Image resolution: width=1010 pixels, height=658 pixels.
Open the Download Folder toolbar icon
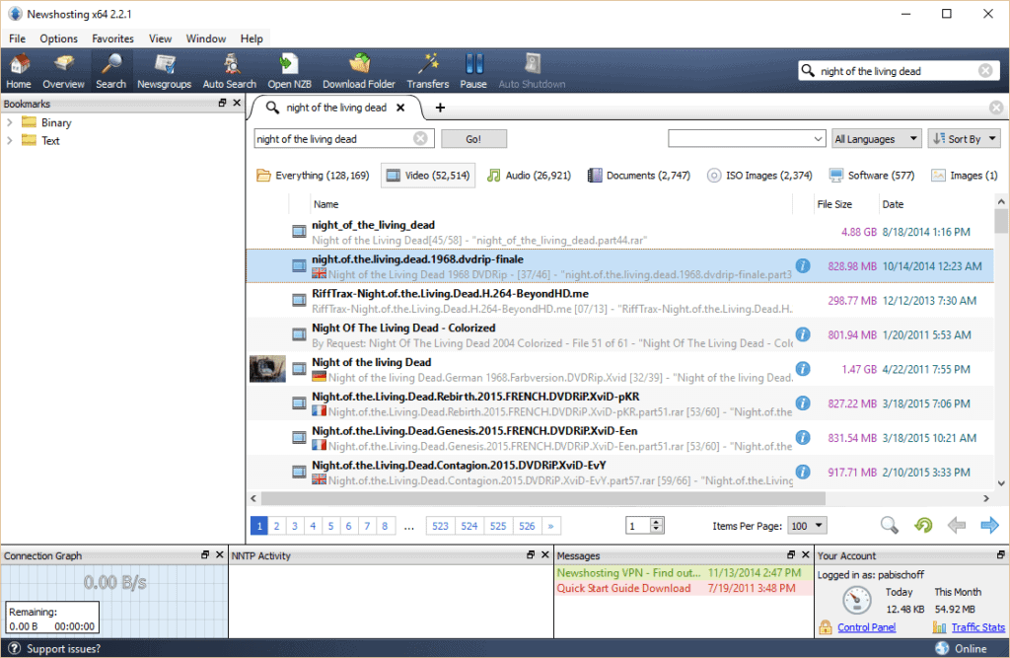[359, 71]
